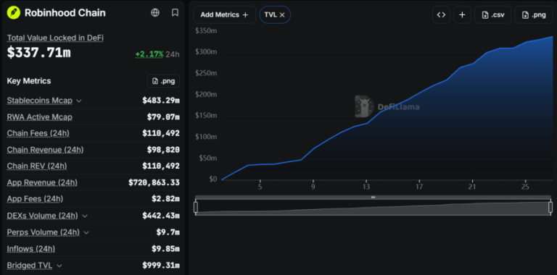Click the $9.85m inflows value
This screenshot has height=275, width=557.
coord(165,249)
